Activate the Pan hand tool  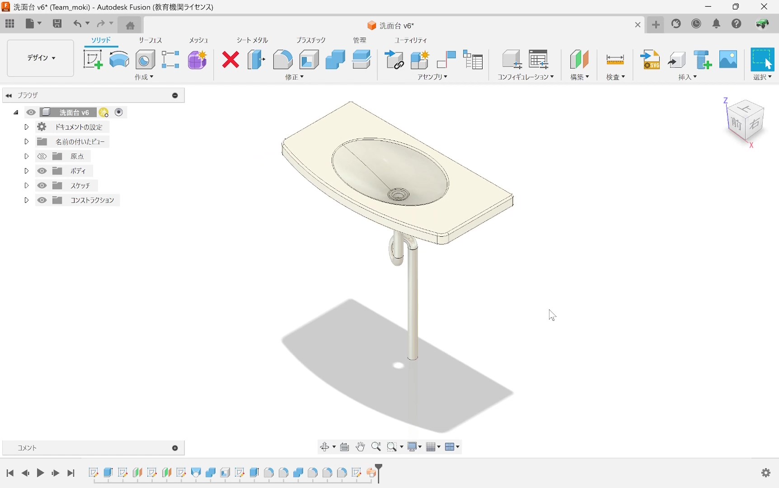(360, 447)
